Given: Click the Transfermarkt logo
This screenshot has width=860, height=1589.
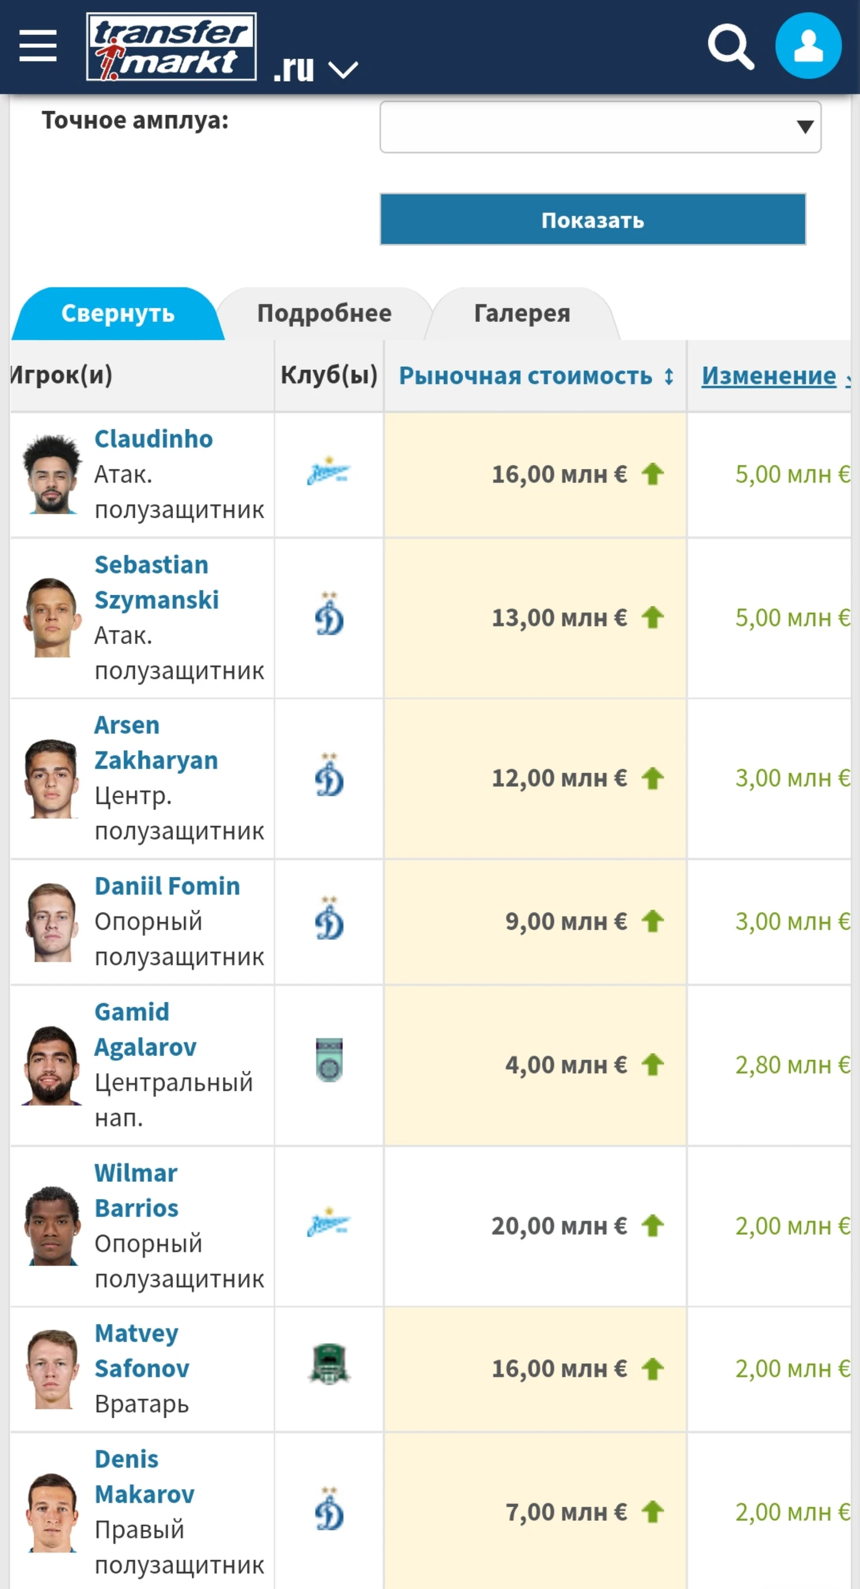Looking at the screenshot, I should point(171,47).
